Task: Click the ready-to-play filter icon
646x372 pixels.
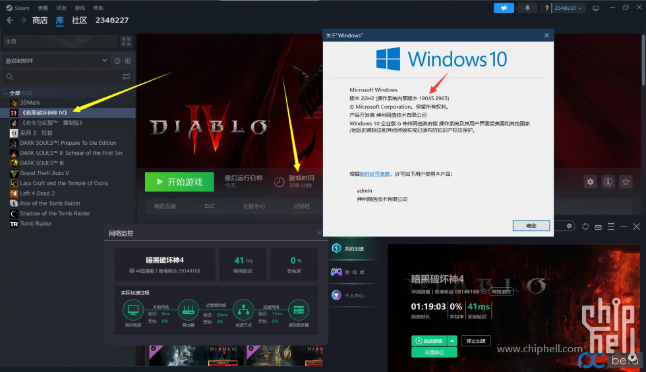Action: click(128, 61)
